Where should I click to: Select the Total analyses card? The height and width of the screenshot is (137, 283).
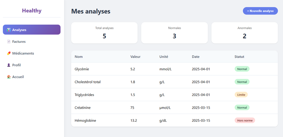(104, 33)
